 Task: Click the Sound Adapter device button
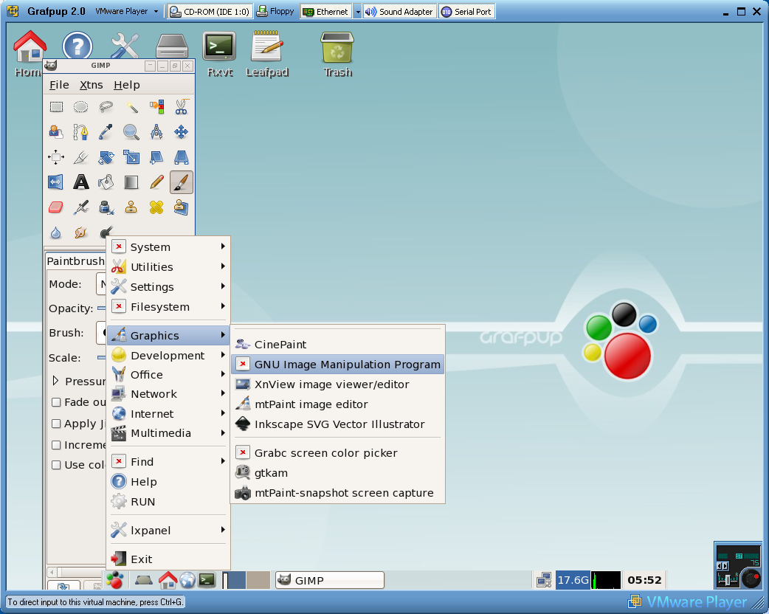pos(400,12)
